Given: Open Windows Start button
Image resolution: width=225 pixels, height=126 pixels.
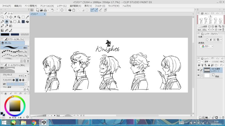Looking at the screenshot, I should (4, 123).
